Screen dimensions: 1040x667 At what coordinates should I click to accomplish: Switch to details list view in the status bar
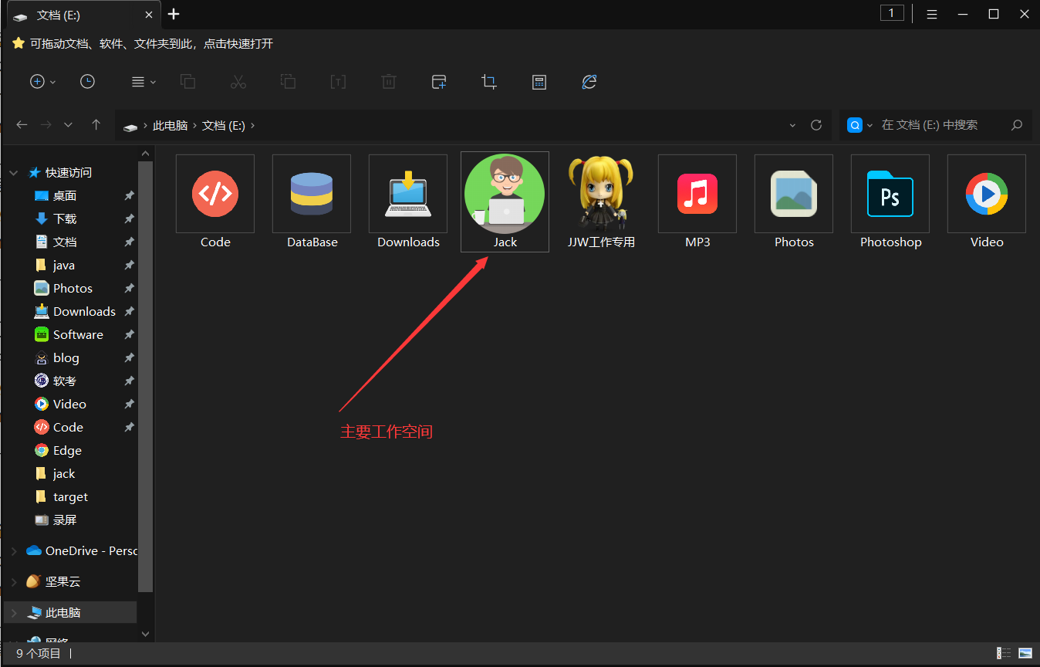[1004, 653]
